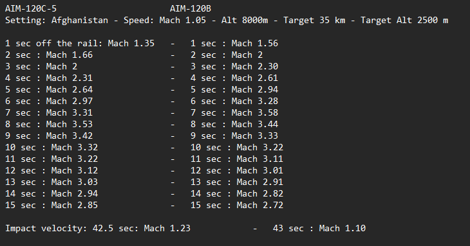Click the 'Impact velocity: 42.5 sec: Mach 1.23' text
The width and height of the screenshot is (470, 246).
pyautogui.click(x=98, y=229)
